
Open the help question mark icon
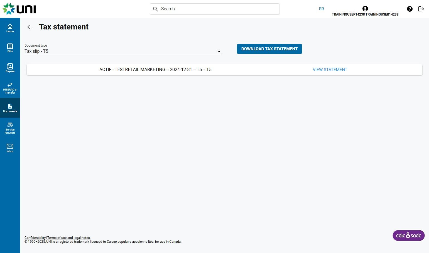click(x=410, y=9)
